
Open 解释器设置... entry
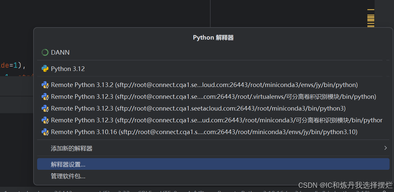pyautogui.click(x=213, y=164)
